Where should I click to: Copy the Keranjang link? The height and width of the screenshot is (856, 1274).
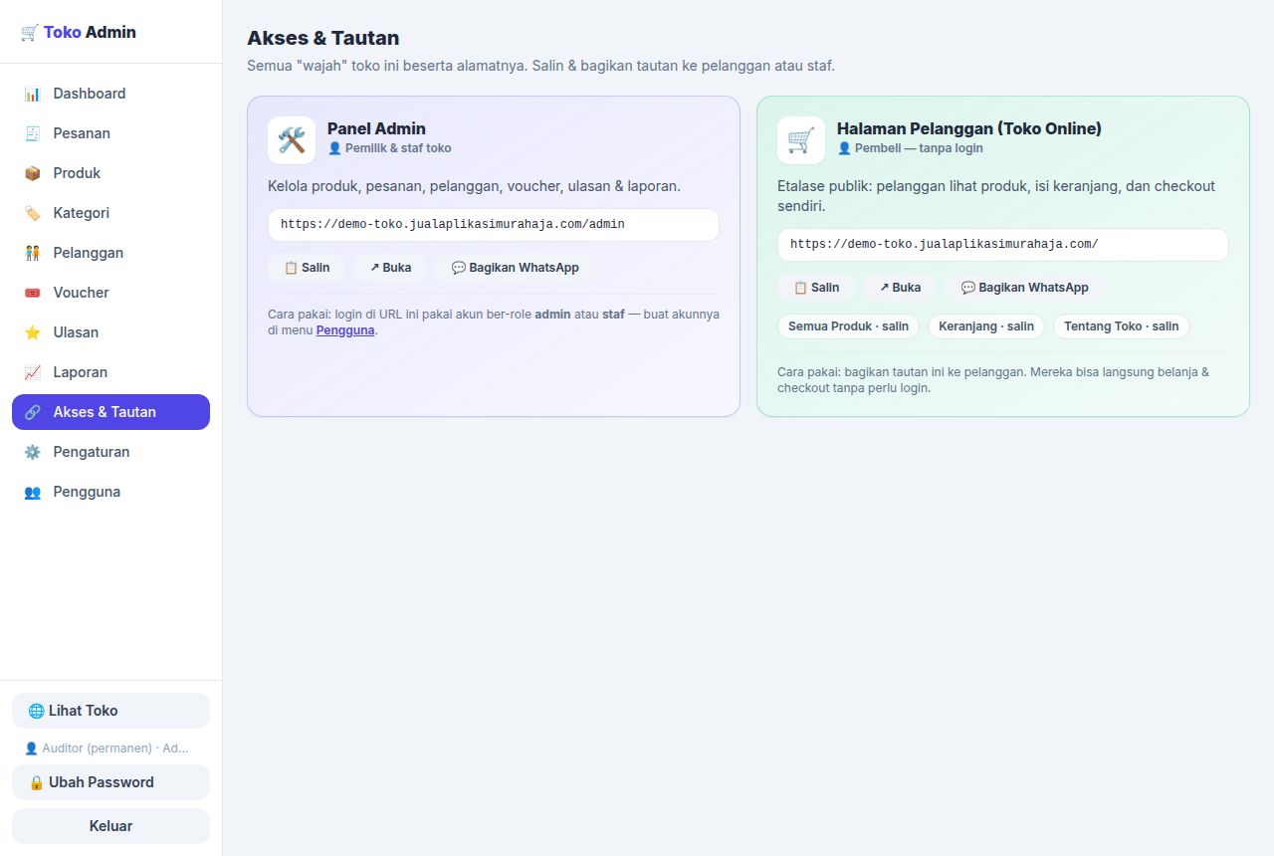pos(986,326)
